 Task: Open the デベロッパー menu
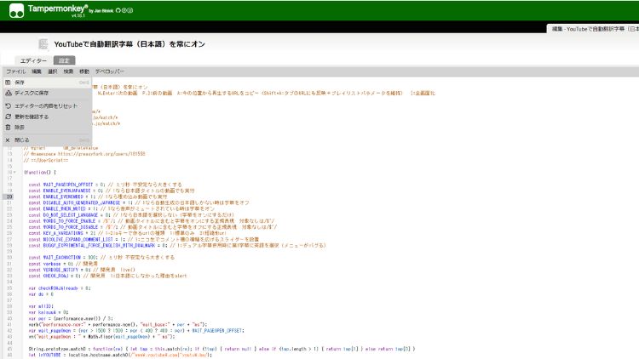pos(110,71)
